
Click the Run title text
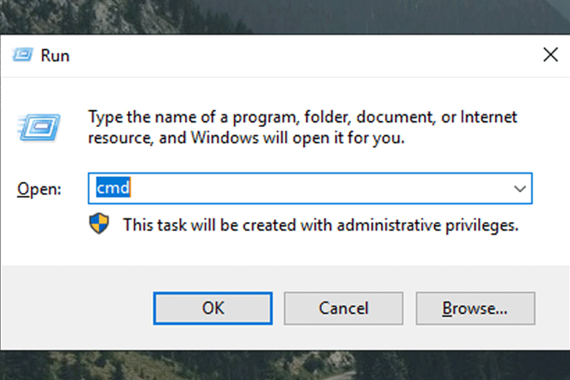pos(56,56)
